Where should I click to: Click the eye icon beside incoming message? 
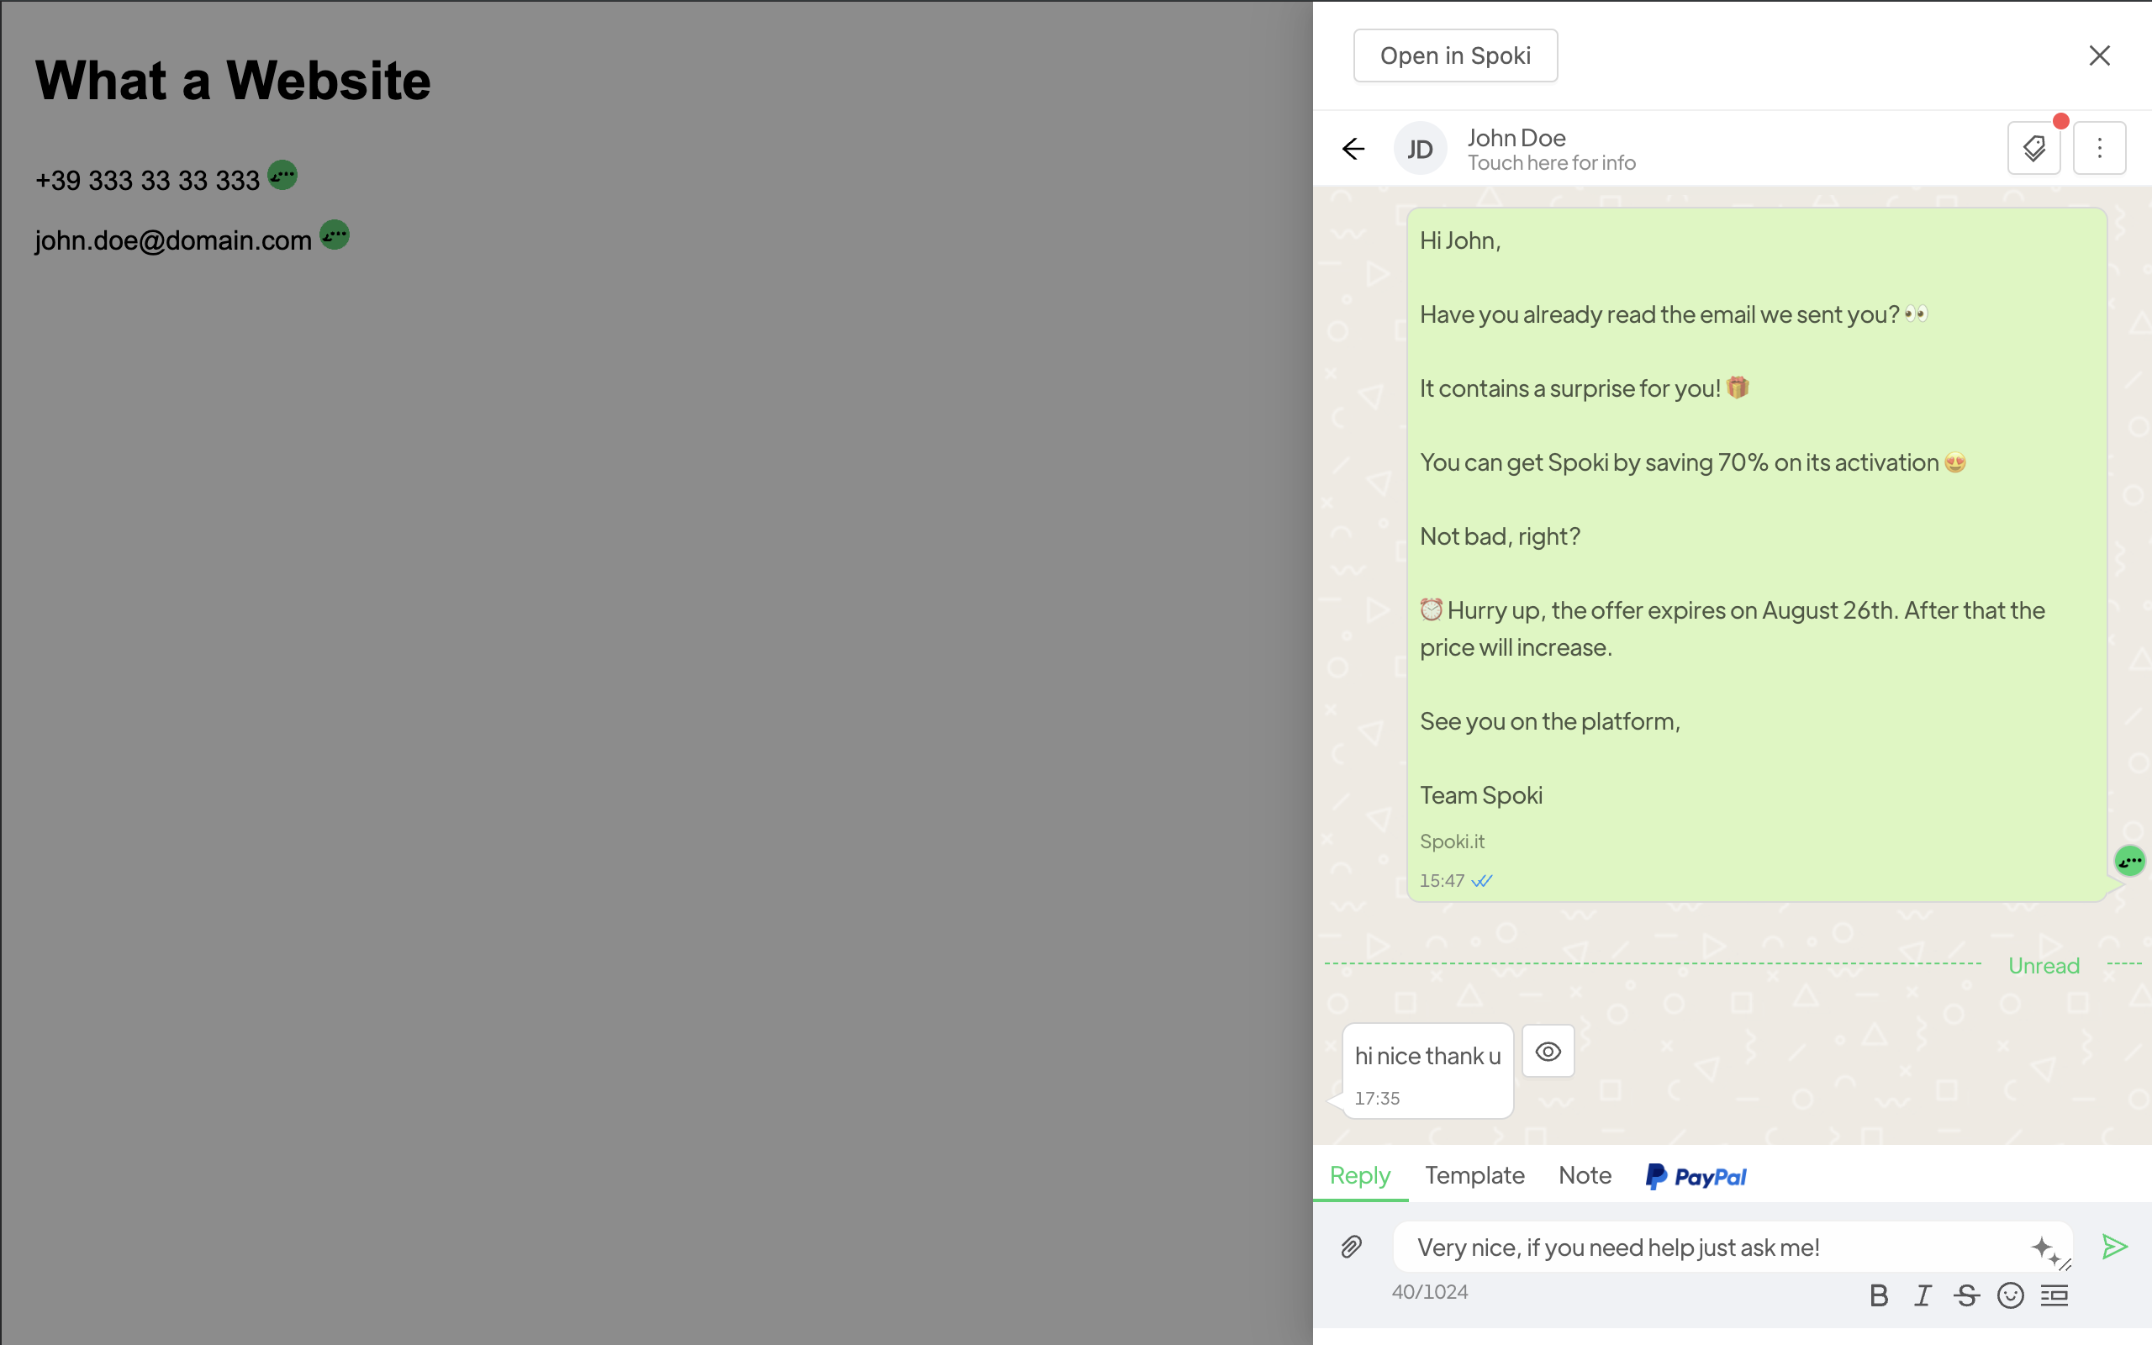[1548, 1052]
